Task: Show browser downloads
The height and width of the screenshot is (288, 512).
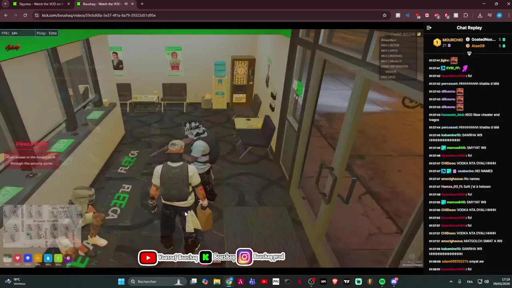Action: pos(480,15)
